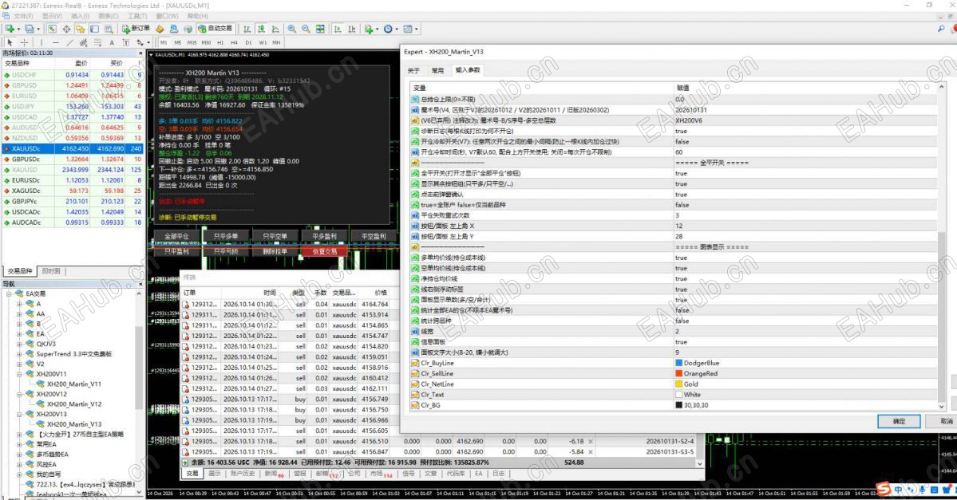The height and width of the screenshot is (500, 957).
Task: Confirm the Expert dialog with 确定
Action: pyautogui.click(x=899, y=421)
